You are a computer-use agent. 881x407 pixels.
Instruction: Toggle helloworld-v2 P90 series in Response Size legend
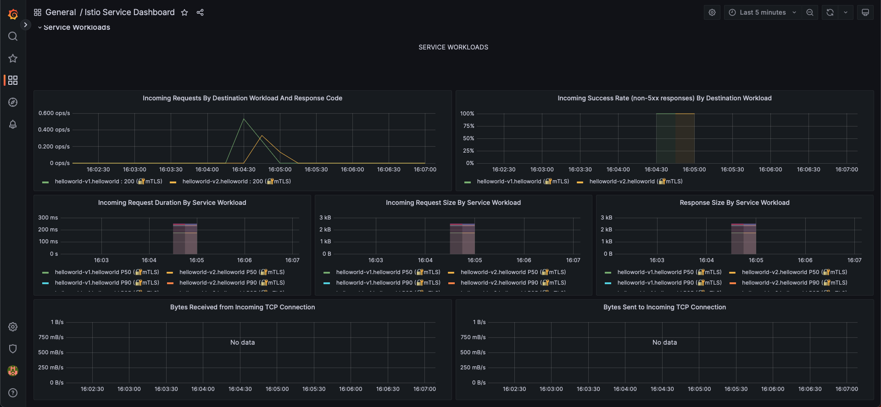[x=794, y=283]
